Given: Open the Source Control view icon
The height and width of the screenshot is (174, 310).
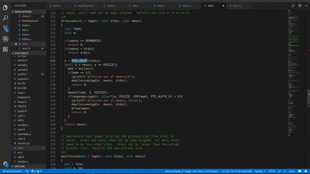Looking at the screenshot, I should pos(5,28).
